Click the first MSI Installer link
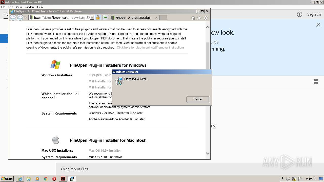This screenshot has width=324, height=182. 100,81
